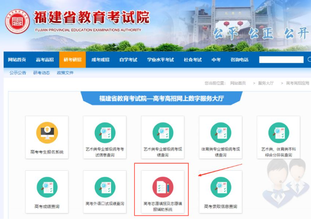This screenshot has width=311, height=222.
Task: Click the 高考高招网上数字服务大厅 banner heading
Action: point(162,98)
